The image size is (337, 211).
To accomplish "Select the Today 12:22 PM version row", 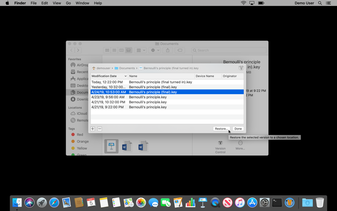I will pos(167,82).
